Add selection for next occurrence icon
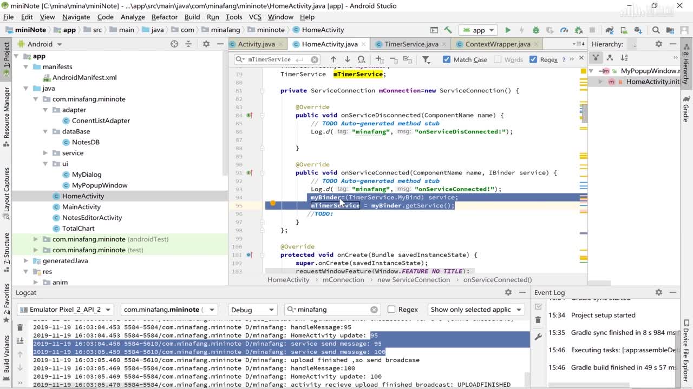Screen dimensions: 693x389 coord(380,59)
